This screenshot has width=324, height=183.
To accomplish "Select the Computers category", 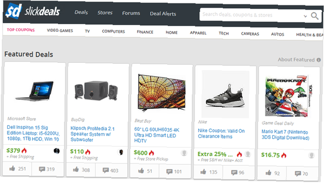I will pos(113,31).
